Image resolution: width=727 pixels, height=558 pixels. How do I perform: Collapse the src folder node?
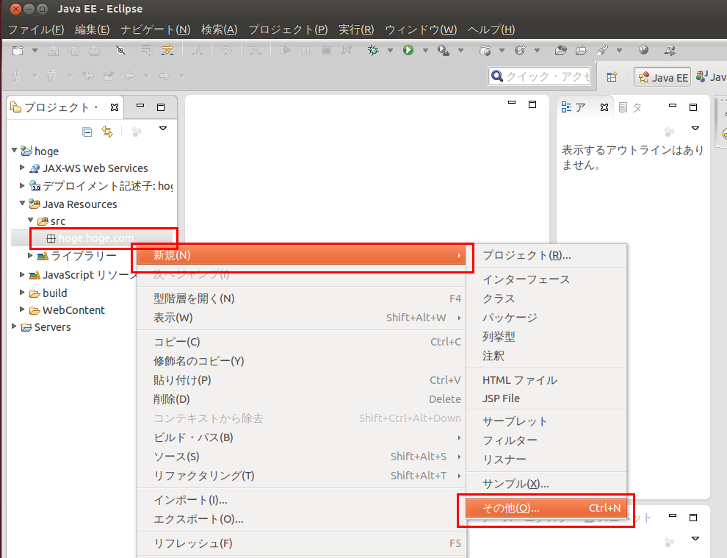pos(31,220)
